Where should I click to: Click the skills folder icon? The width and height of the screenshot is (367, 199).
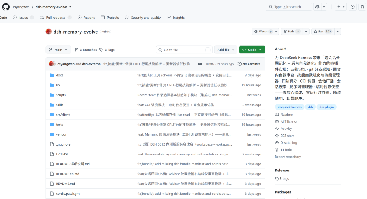coord(52,105)
